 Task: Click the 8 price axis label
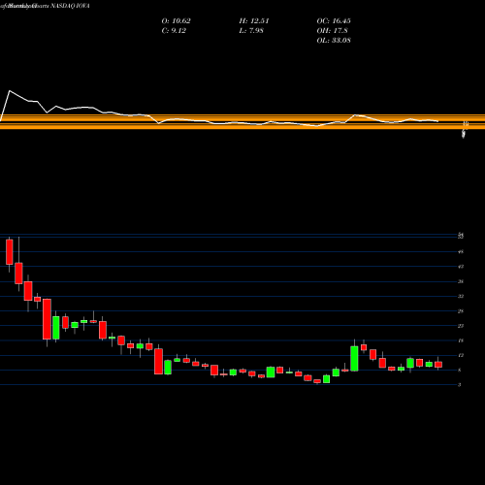(460, 371)
